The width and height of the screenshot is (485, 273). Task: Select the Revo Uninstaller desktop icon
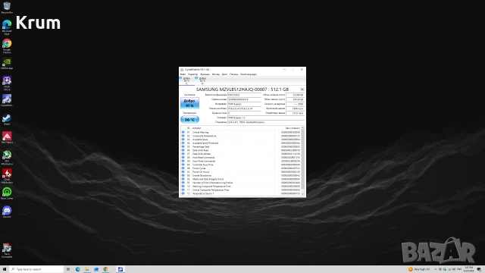[7, 250]
